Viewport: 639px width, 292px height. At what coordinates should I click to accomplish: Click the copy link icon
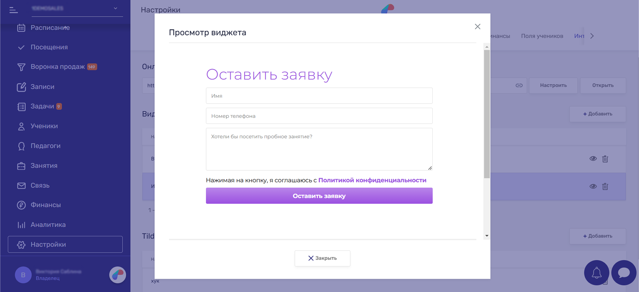(x=519, y=85)
